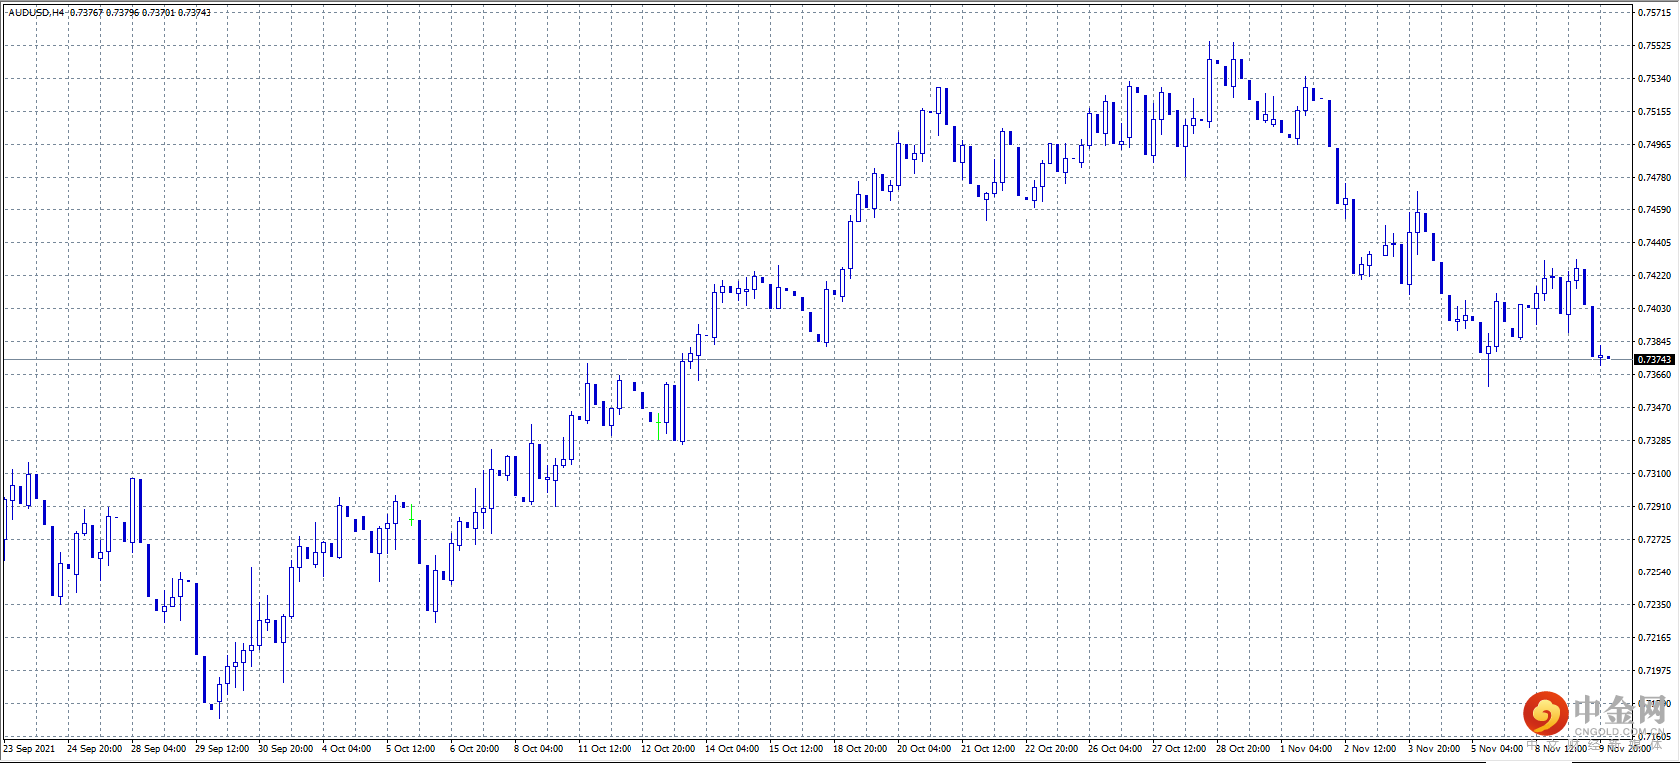
Task: Click the 23 Sep 2021 date label
Action: (x=30, y=749)
